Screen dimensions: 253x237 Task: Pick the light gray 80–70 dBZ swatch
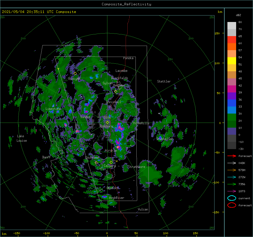point(232,26)
